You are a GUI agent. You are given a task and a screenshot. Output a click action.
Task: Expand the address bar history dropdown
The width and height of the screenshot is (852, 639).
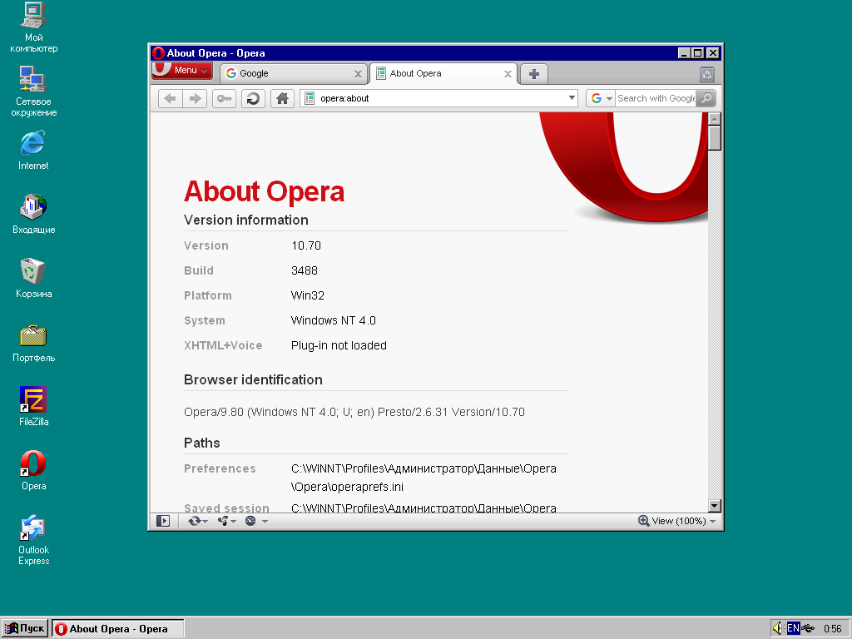(x=572, y=98)
